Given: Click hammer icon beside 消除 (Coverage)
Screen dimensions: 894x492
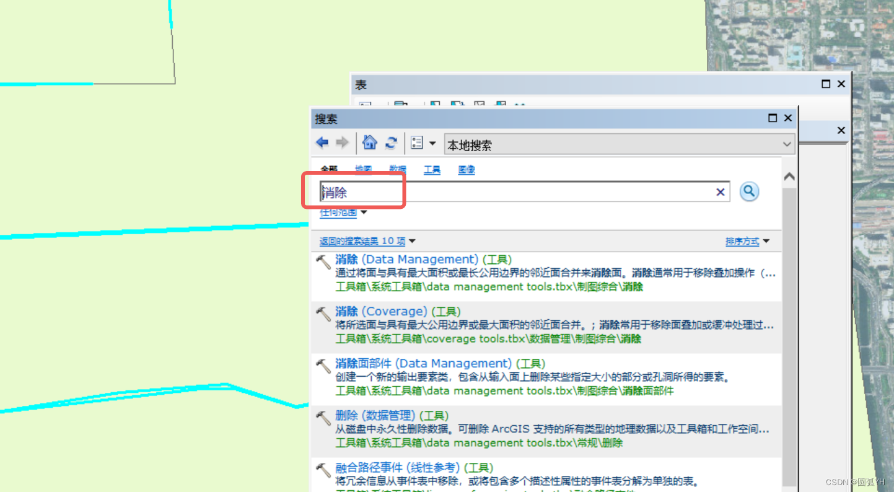Looking at the screenshot, I should 322,314.
